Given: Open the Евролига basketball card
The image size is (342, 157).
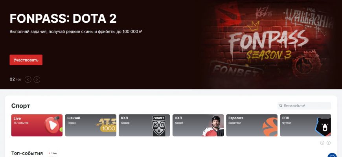Looking at the screenshot, I should (252, 125).
